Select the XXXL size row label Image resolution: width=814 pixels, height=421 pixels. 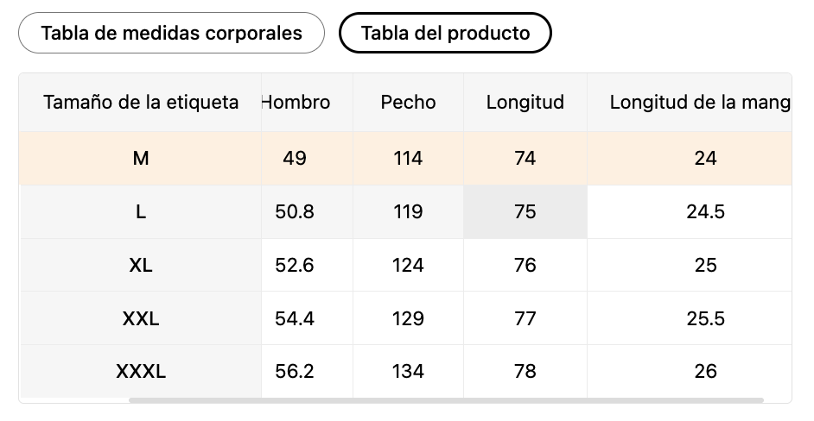pyautogui.click(x=141, y=371)
